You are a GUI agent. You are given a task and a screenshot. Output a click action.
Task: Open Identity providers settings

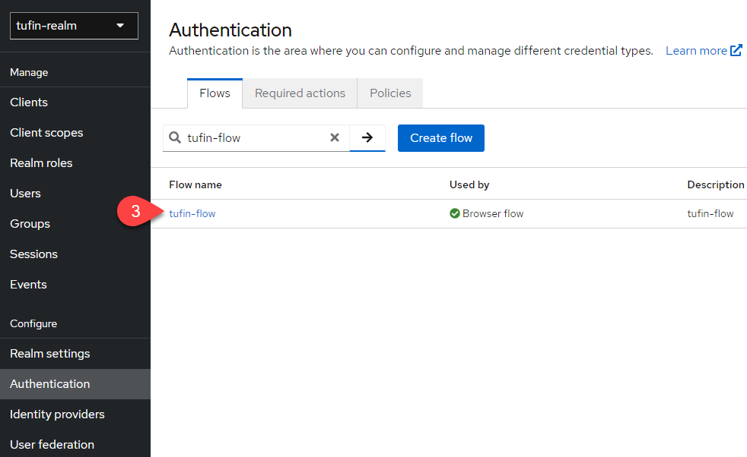(x=57, y=414)
